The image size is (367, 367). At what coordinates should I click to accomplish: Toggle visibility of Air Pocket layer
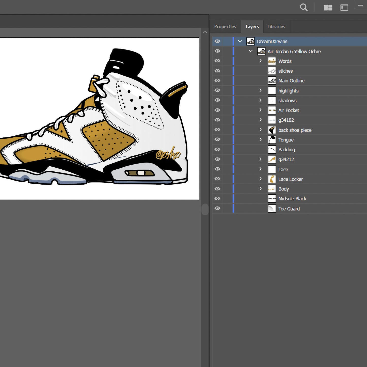217,110
